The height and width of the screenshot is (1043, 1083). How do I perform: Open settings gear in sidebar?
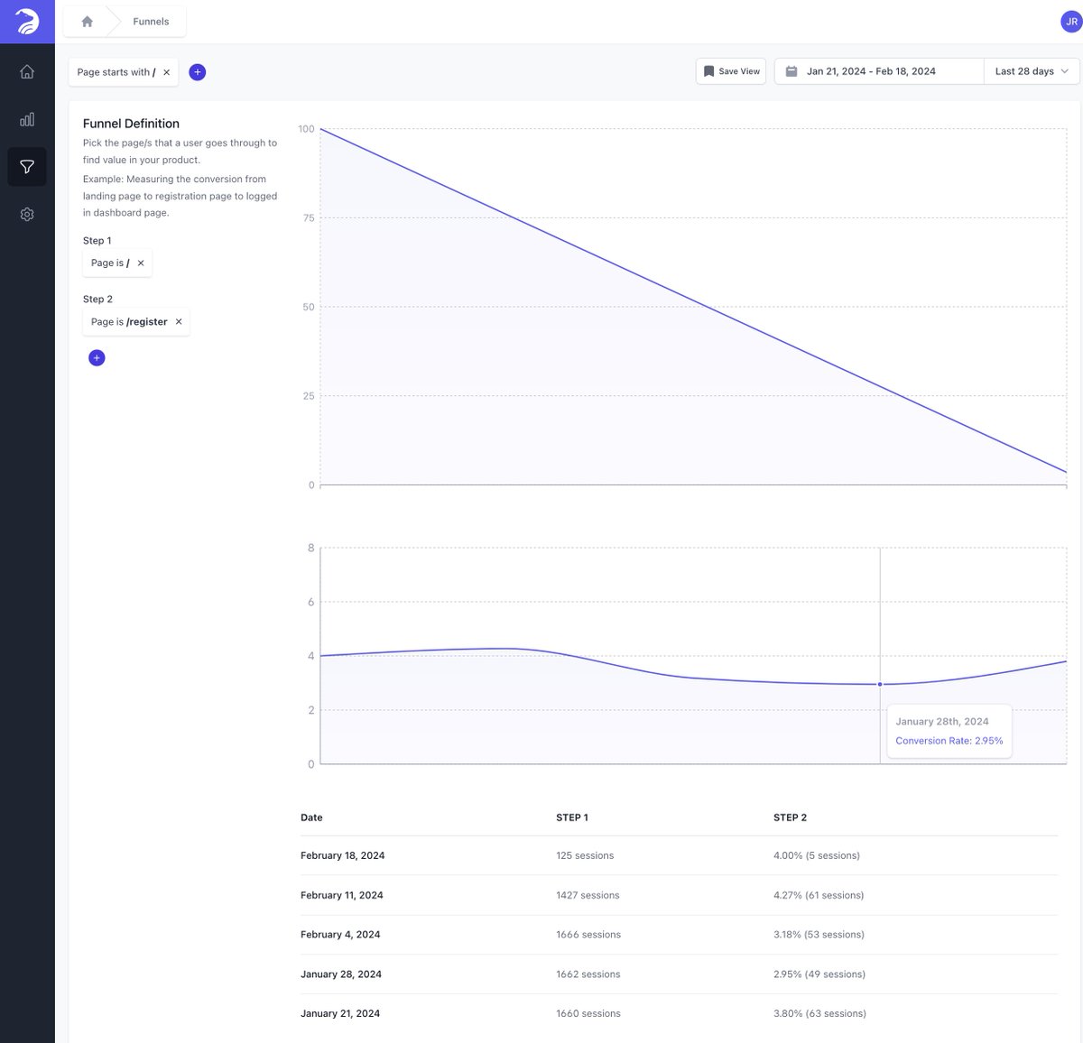(27, 214)
